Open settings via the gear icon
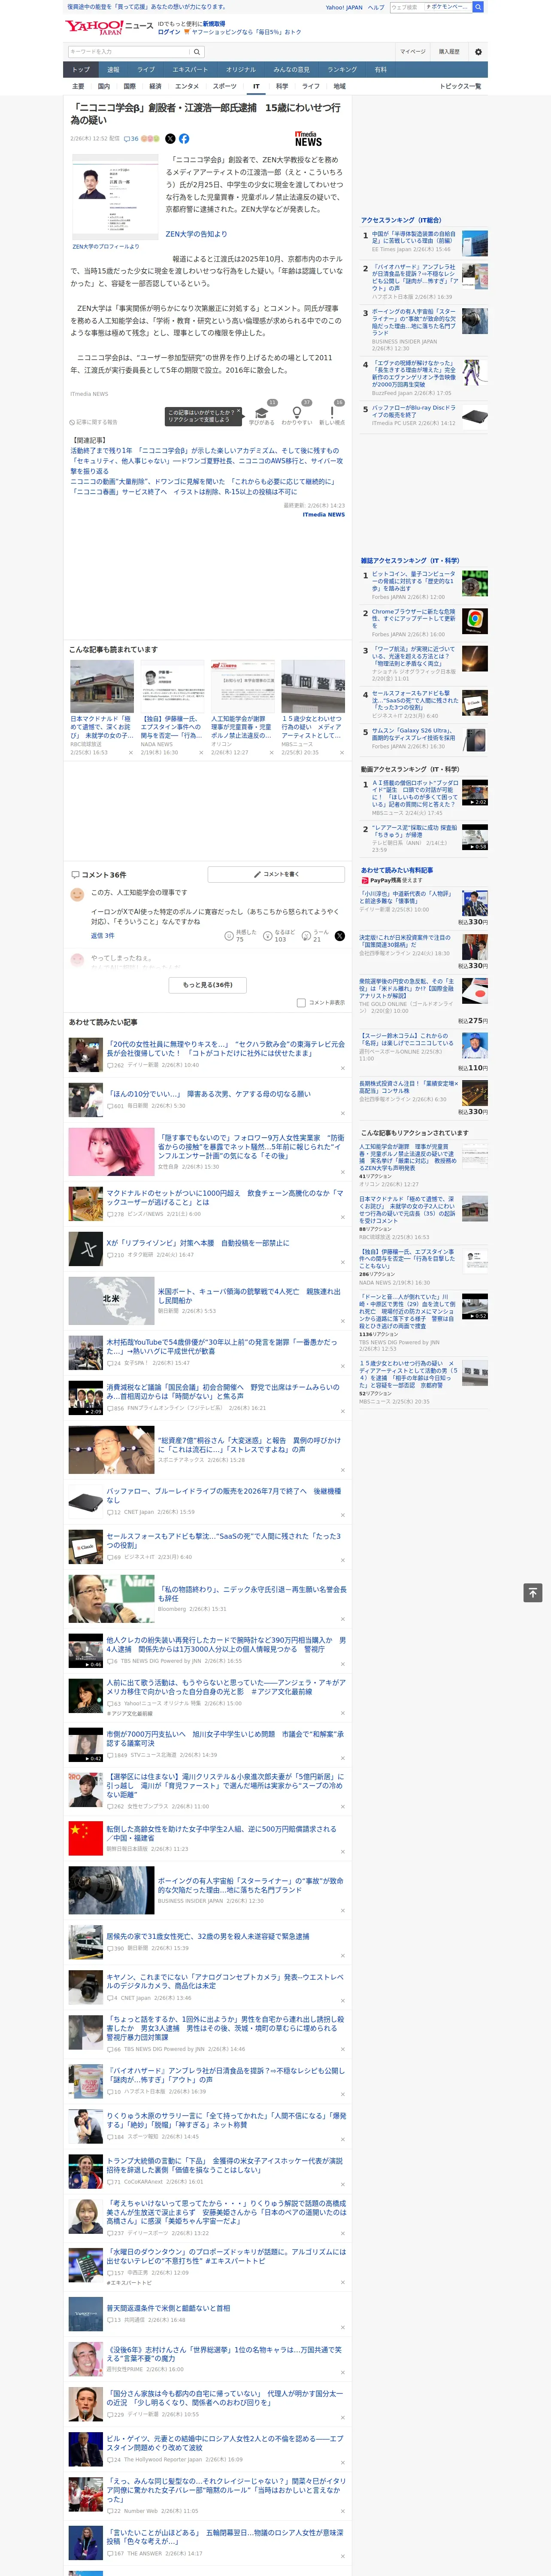Screen dimensions: 551x2576 coord(478,52)
